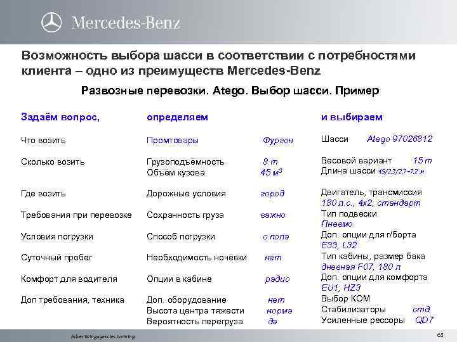Select the row label 'Условия погрузки'
Image resolution: width=457 pixels, height=342 pixels.
point(57,237)
